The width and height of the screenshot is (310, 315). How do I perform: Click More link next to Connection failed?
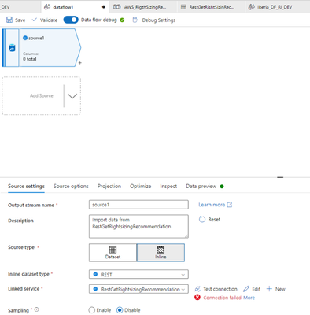(249, 298)
